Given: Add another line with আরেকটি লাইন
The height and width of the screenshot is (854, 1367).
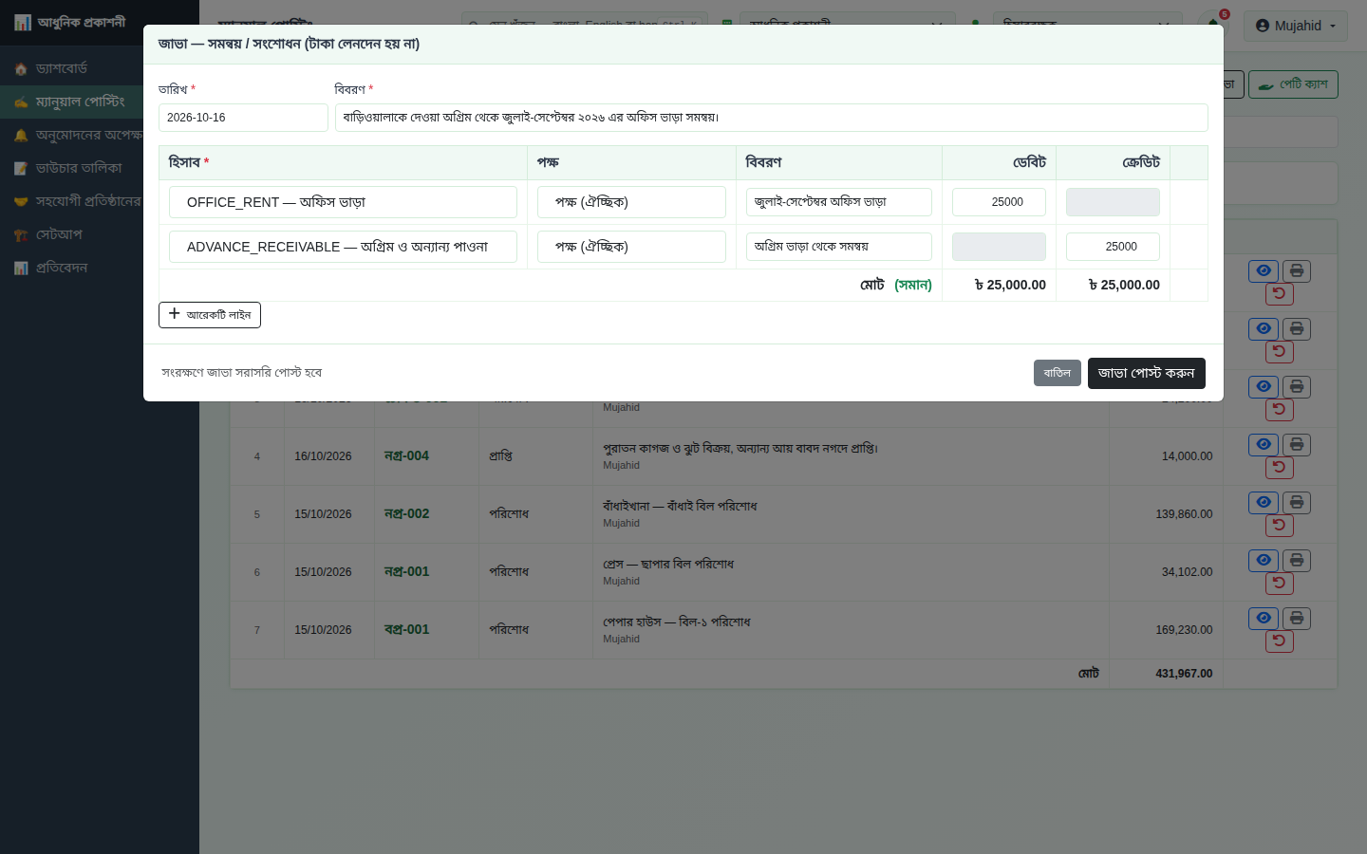Looking at the screenshot, I should point(210,315).
